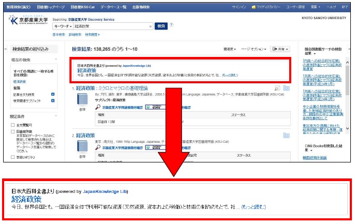The height and width of the screenshot is (224, 355).
Task: Open 新規検索(論文) in top menu
Action: coord(18,7)
